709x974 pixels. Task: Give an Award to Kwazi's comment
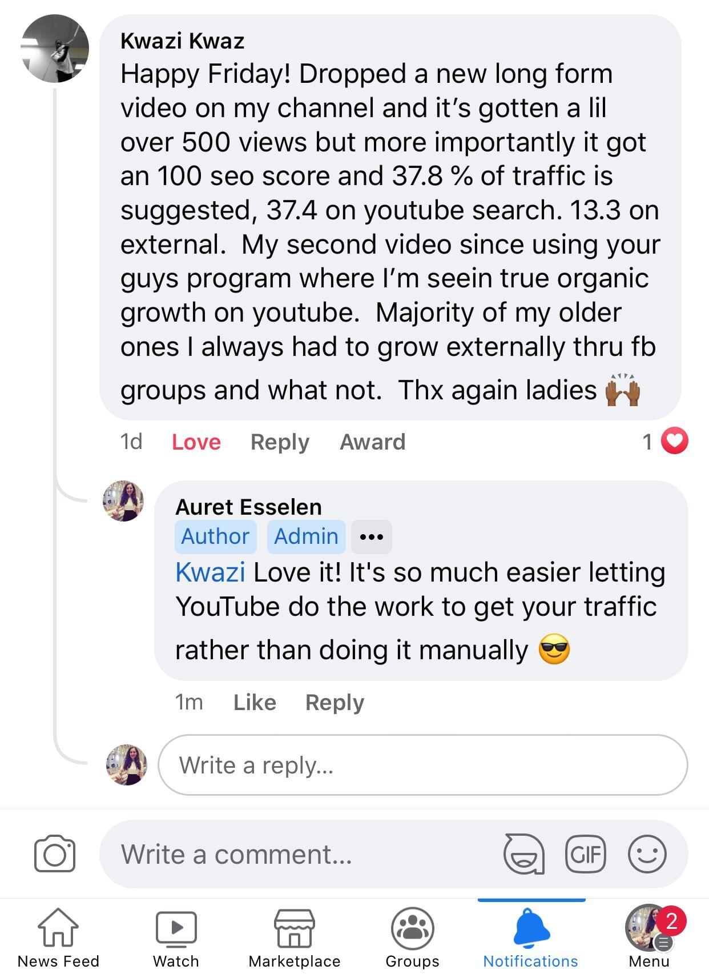[x=372, y=442]
